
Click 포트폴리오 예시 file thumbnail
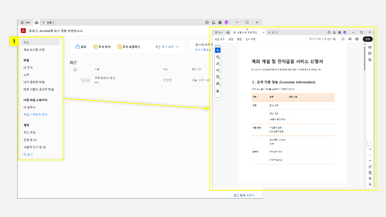tap(85, 80)
